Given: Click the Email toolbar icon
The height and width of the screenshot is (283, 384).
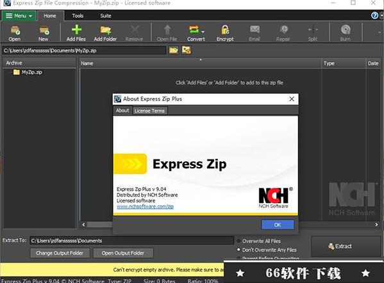Looking at the screenshot, I should click(x=255, y=33).
